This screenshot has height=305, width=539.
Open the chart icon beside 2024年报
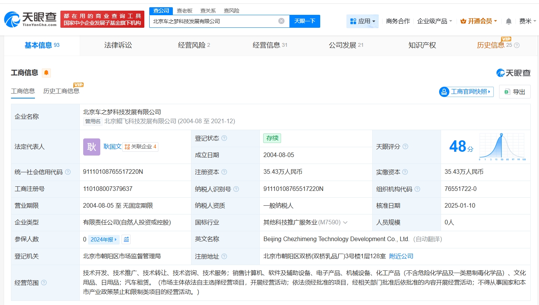(x=126, y=239)
